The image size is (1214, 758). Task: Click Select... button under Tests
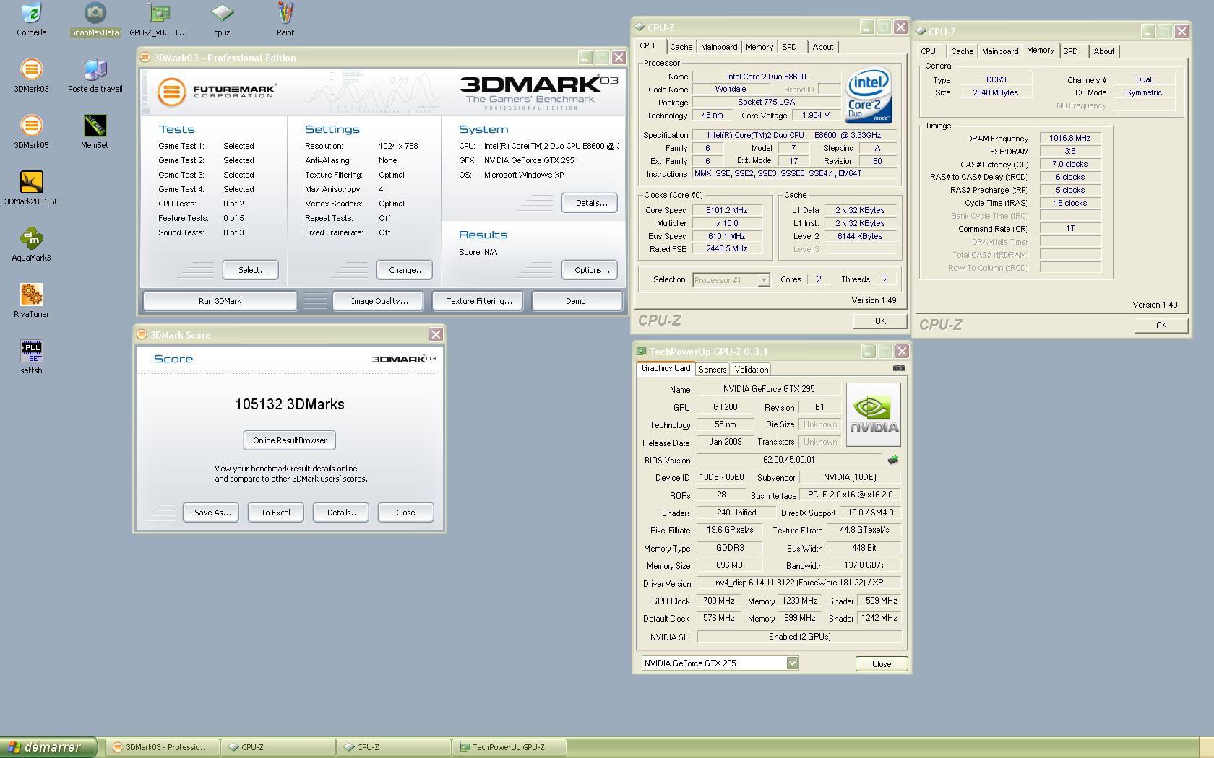point(252,270)
